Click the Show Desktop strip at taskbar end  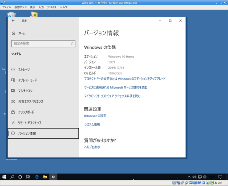[x=227, y=177]
